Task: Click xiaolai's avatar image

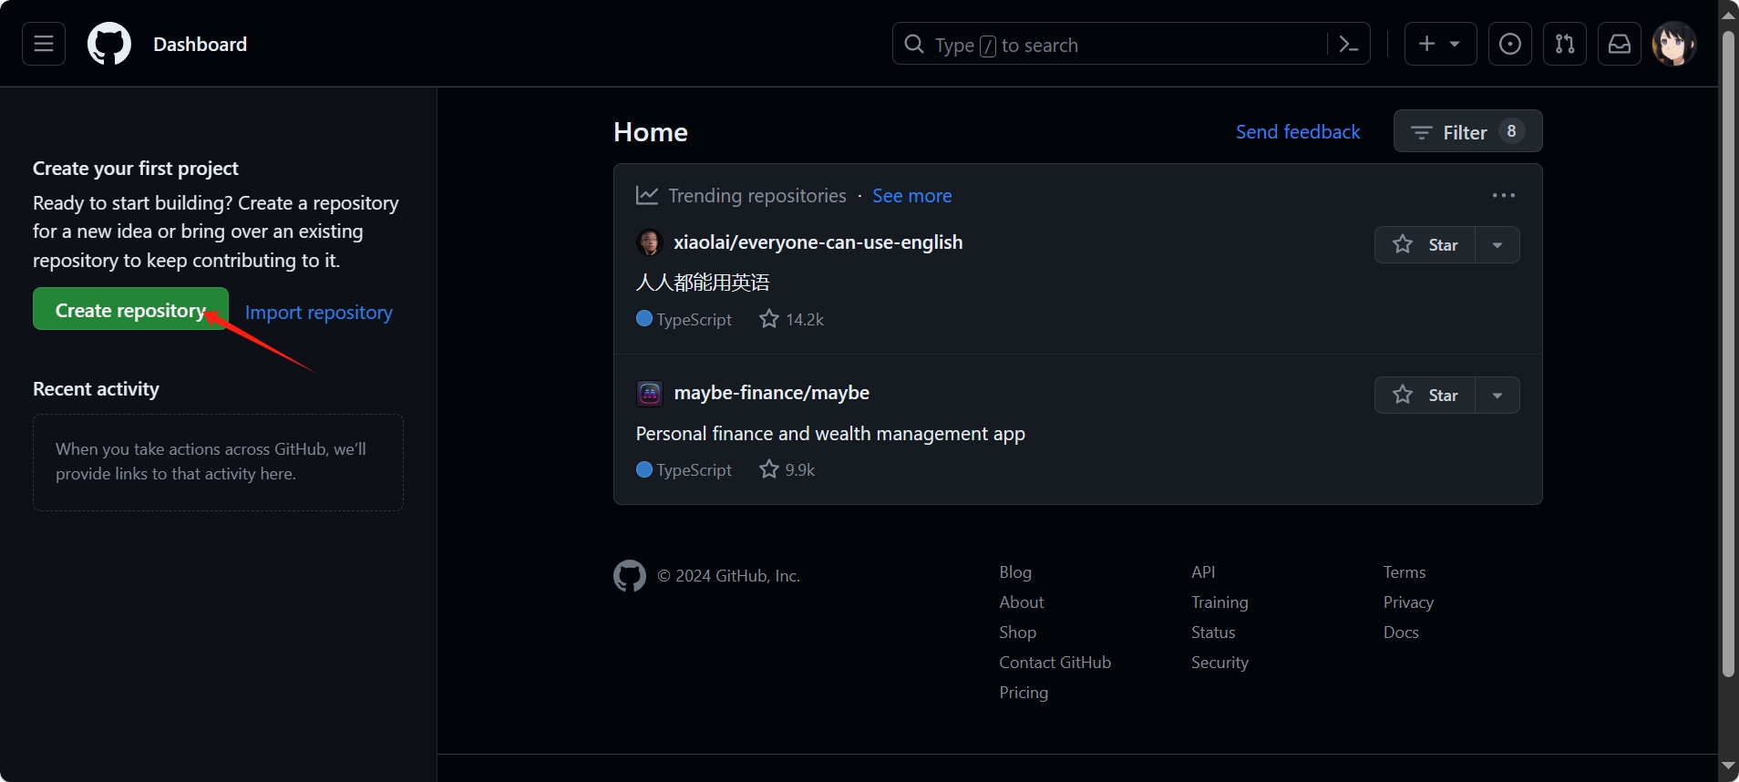Action: 649,242
